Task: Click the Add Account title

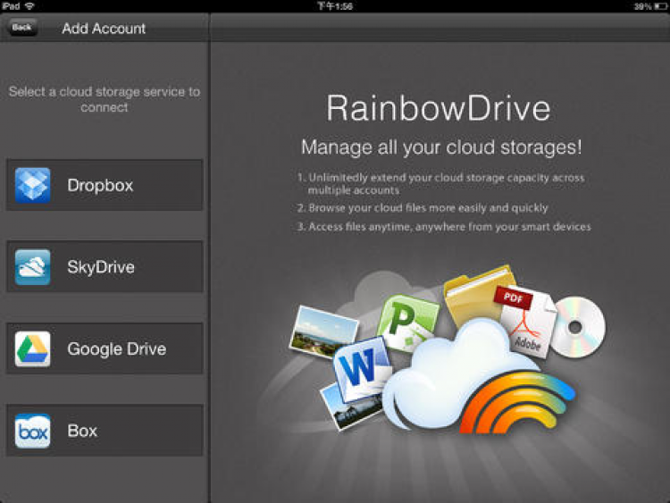Action: point(104,29)
